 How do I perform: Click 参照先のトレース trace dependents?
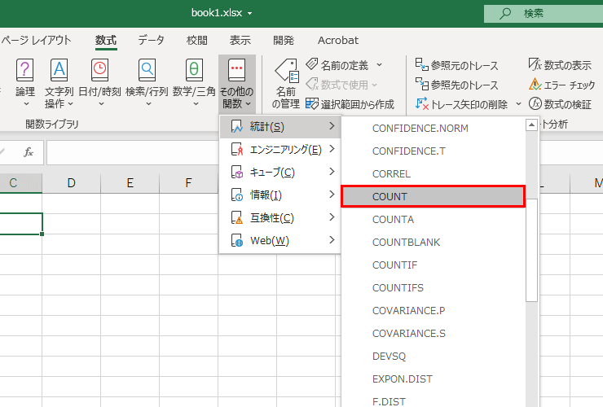(457, 85)
